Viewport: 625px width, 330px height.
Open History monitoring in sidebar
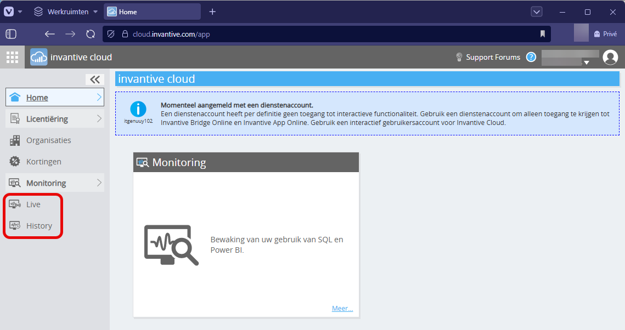click(39, 226)
